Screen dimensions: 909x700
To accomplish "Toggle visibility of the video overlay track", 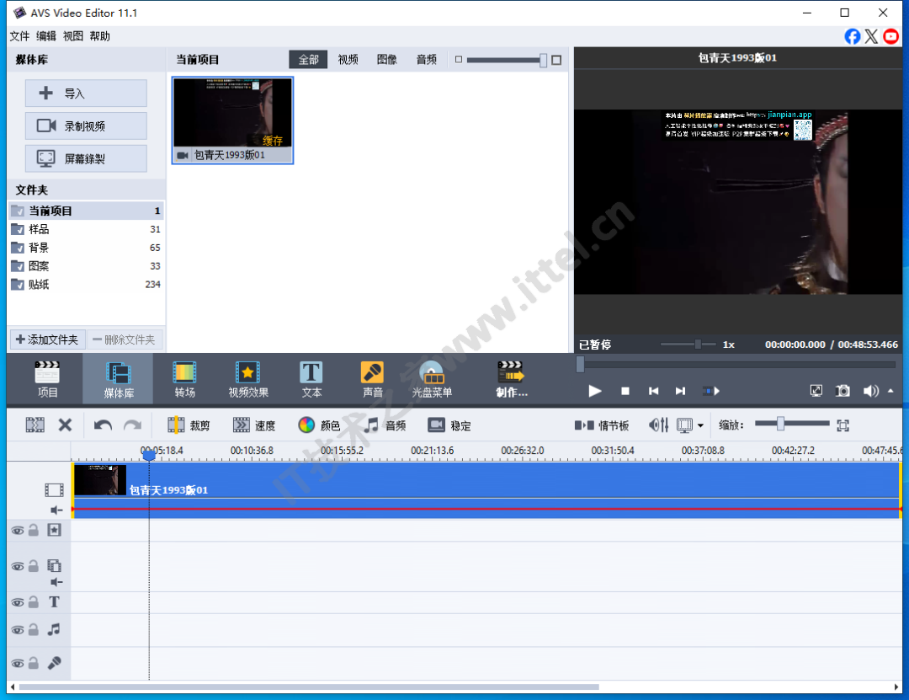I will pyautogui.click(x=18, y=567).
